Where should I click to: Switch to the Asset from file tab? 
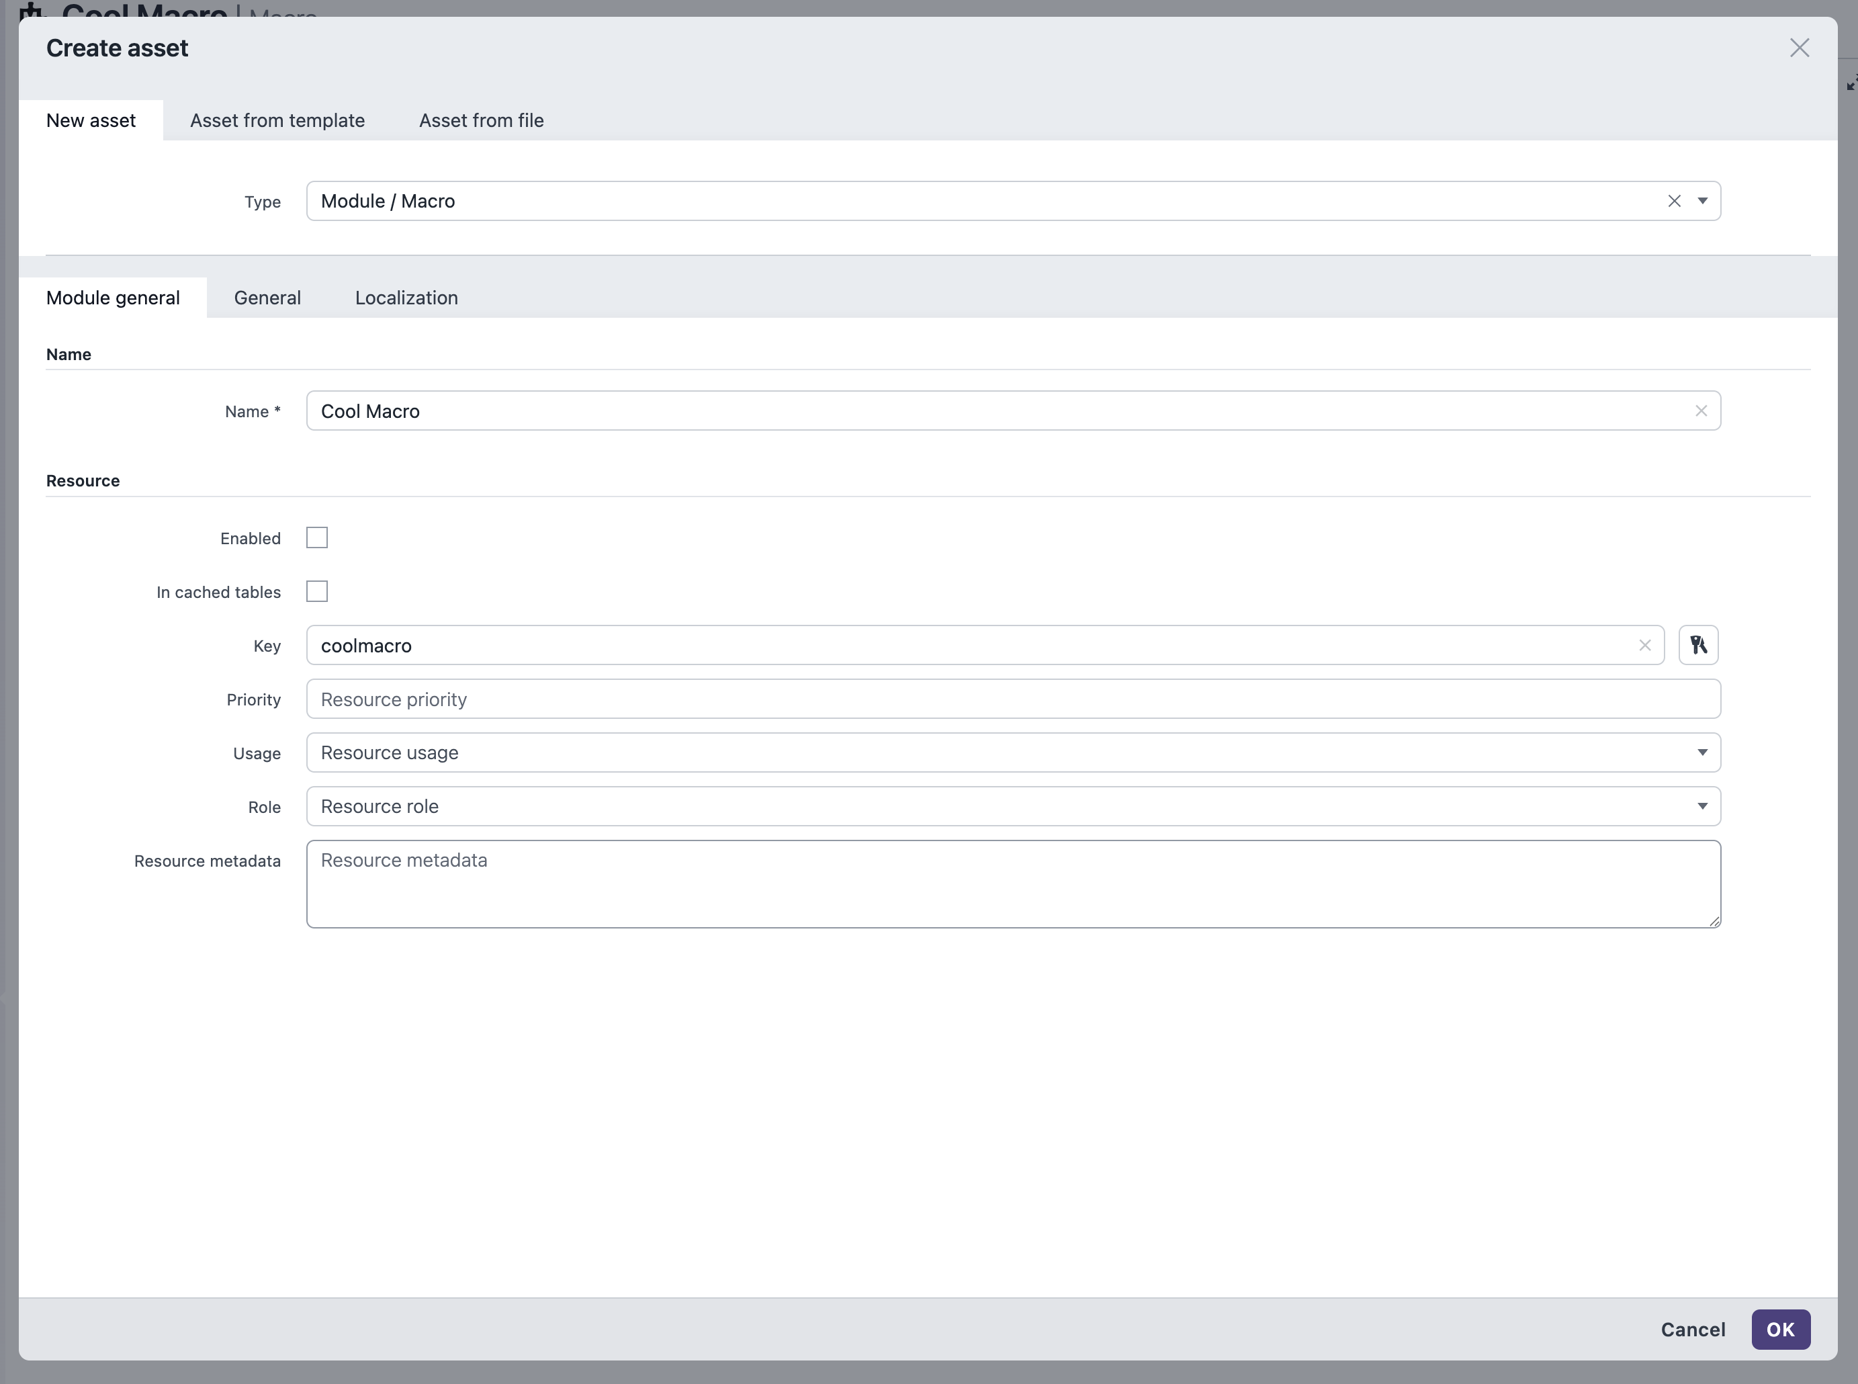481,120
